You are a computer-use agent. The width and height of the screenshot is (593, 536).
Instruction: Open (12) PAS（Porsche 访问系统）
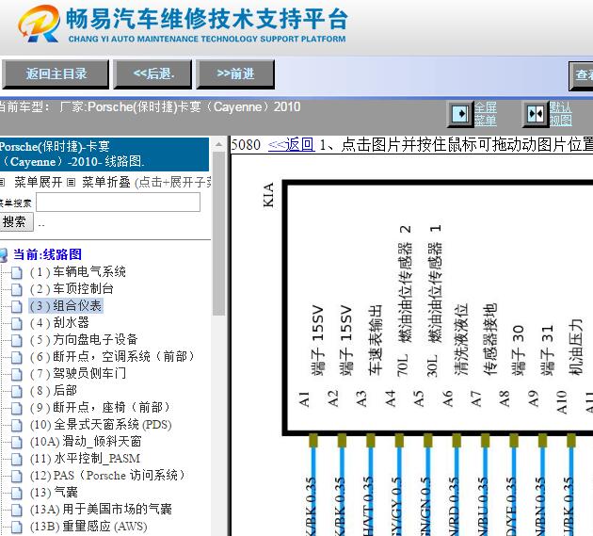pyautogui.click(x=108, y=475)
